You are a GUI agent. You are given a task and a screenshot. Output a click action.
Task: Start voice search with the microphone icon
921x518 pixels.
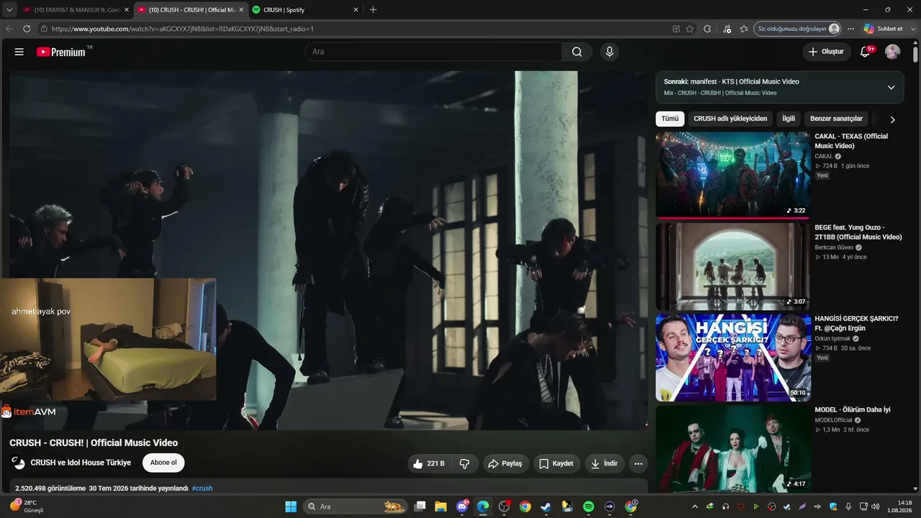[x=609, y=52]
